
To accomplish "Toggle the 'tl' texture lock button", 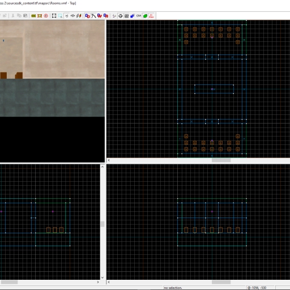I will click(x=67, y=16).
